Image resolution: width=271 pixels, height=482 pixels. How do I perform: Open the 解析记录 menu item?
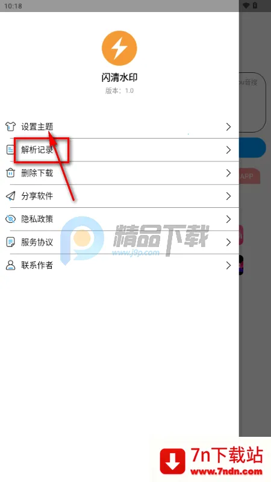[119, 149]
